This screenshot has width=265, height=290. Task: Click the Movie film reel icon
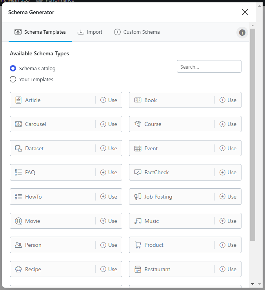tap(18, 221)
